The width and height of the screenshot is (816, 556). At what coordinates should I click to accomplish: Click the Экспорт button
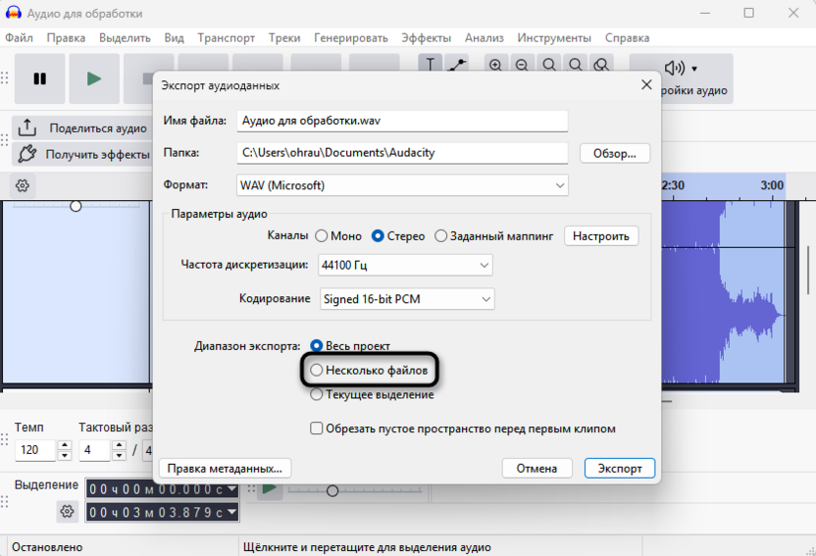[619, 468]
